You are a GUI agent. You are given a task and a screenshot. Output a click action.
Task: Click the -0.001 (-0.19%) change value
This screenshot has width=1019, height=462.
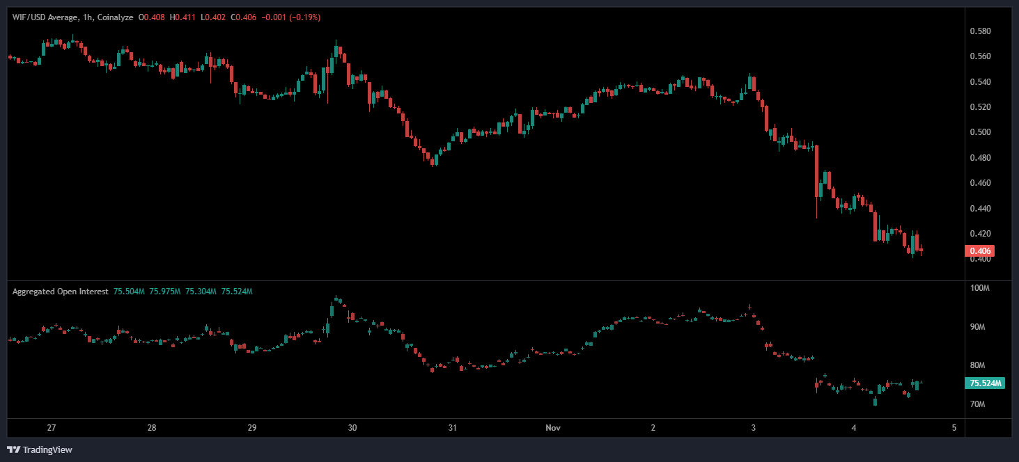(292, 17)
